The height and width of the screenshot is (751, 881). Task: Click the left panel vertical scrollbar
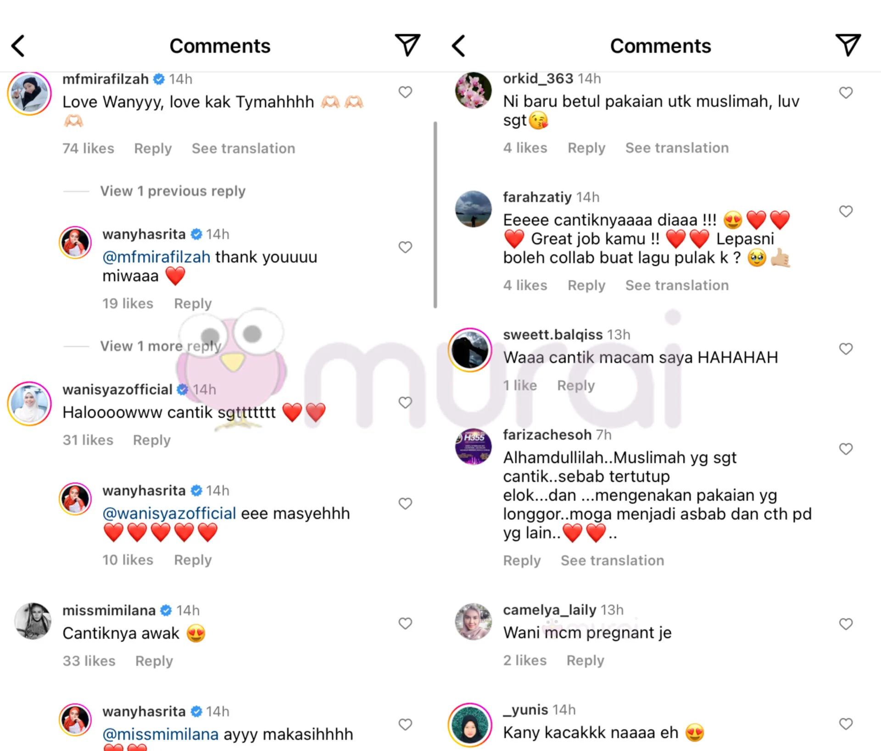pyautogui.click(x=435, y=215)
